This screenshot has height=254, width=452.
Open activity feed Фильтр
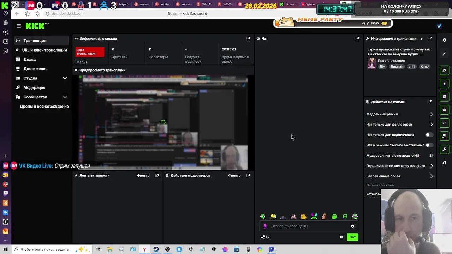pyautogui.click(x=143, y=175)
